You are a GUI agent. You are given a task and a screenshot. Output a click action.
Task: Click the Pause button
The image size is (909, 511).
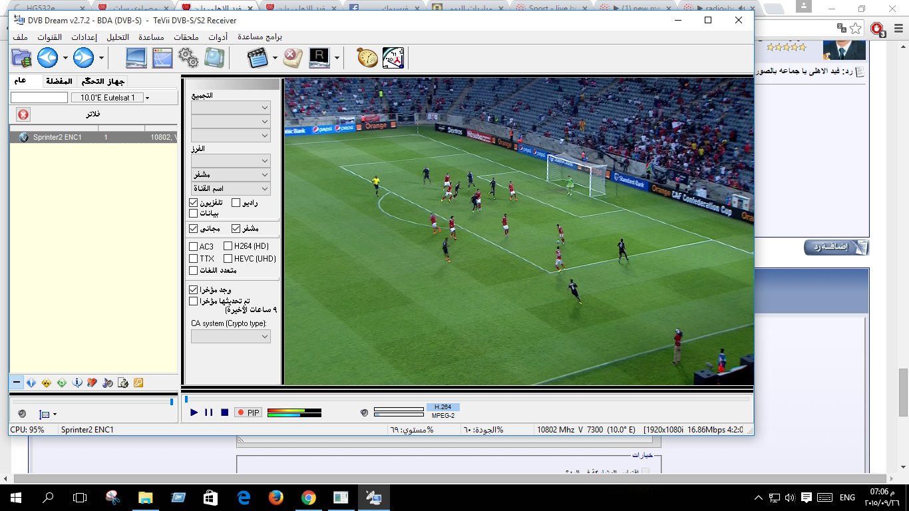click(x=209, y=413)
